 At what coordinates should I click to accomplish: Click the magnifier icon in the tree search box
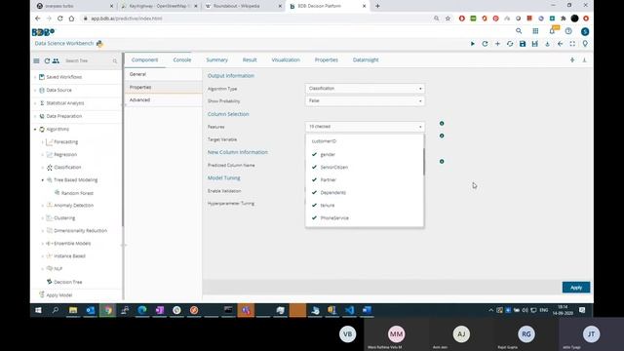(115, 60)
